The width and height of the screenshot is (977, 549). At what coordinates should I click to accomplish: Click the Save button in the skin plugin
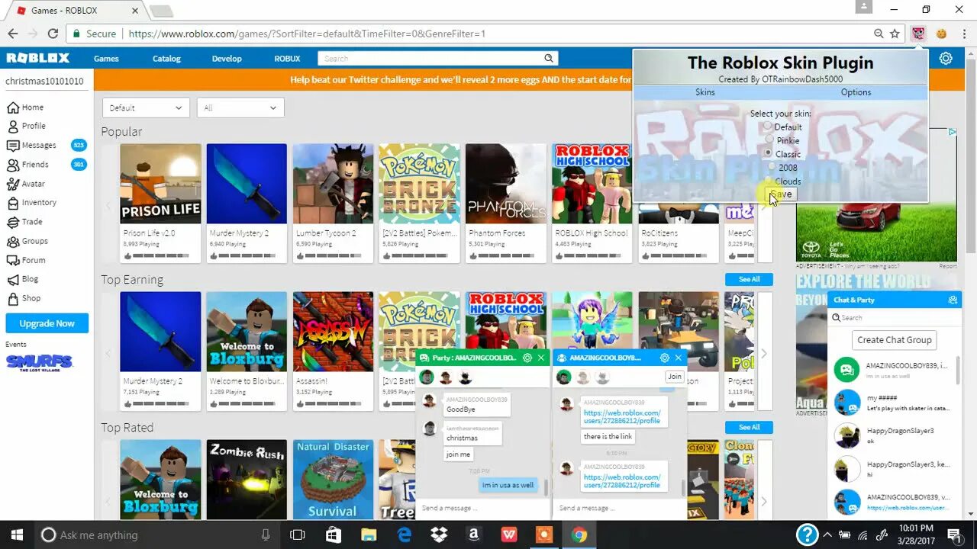point(781,194)
